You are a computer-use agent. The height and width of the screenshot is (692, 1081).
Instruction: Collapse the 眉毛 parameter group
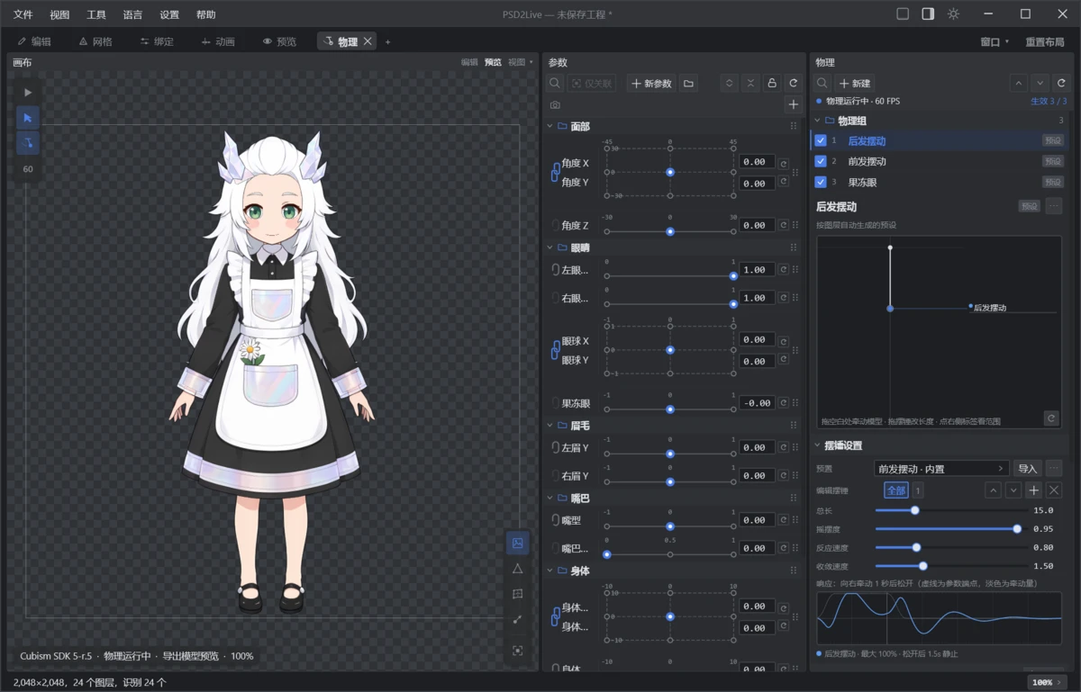pos(550,425)
